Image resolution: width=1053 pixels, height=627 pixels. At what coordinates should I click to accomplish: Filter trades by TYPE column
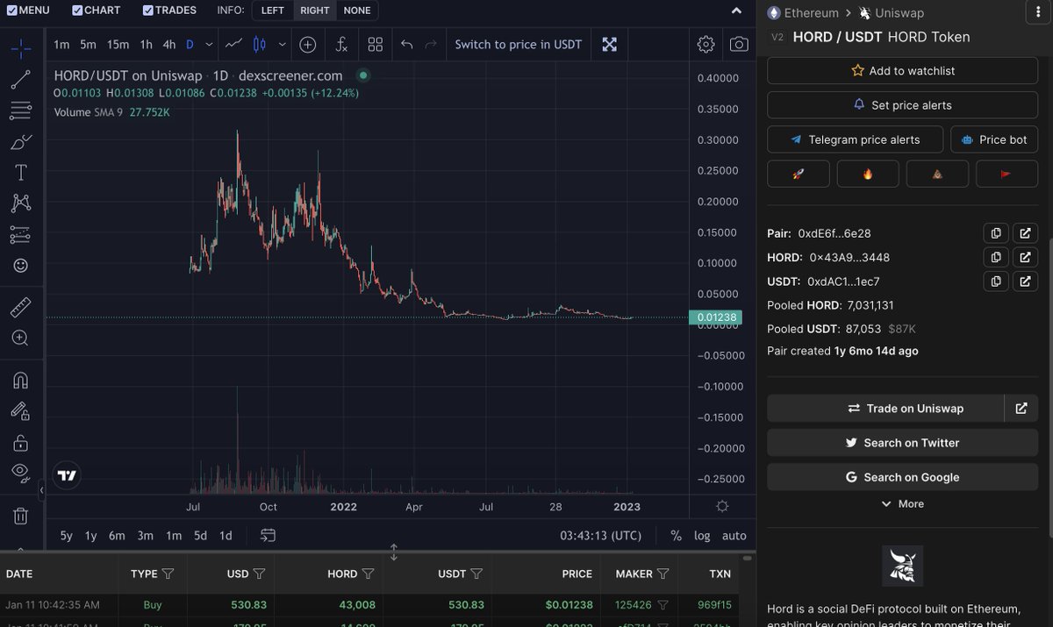(168, 574)
